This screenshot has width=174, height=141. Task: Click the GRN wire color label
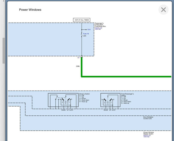point(78,66)
